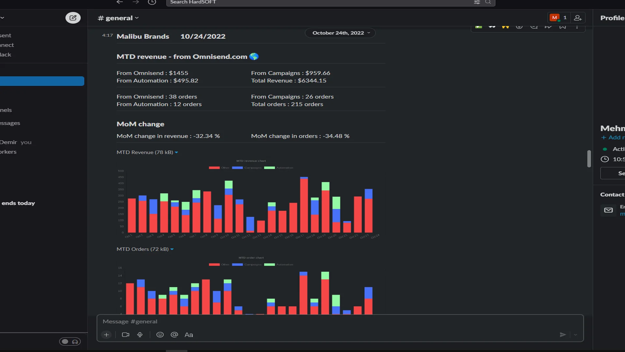625x352 pixels.
Task: Click the red Other legend swatch in revenue chart
Action: [x=214, y=168]
